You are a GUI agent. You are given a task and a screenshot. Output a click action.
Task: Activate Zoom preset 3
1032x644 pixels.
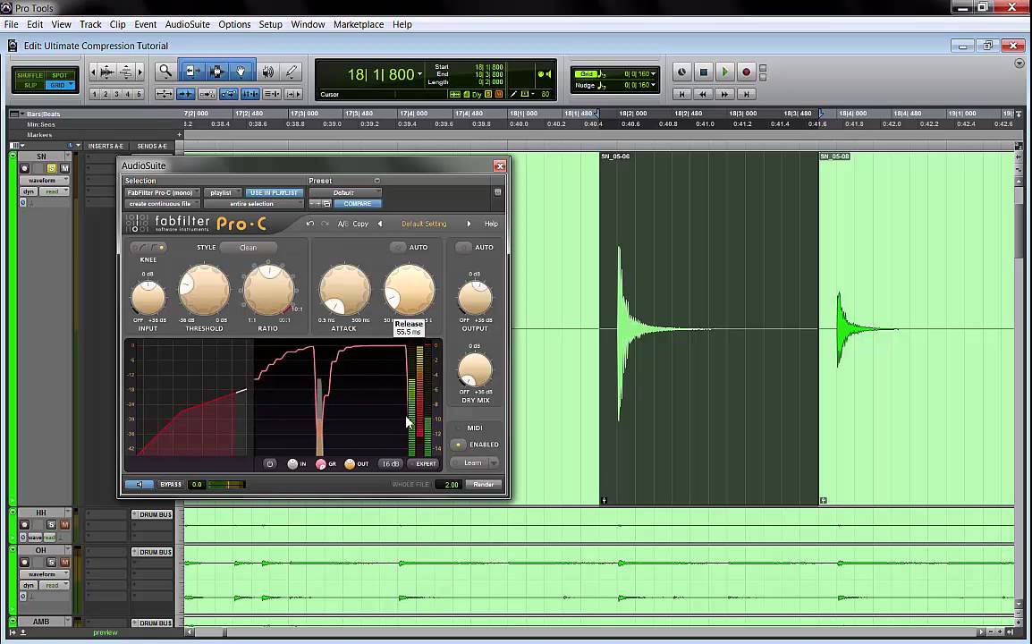pyautogui.click(x=116, y=94)
